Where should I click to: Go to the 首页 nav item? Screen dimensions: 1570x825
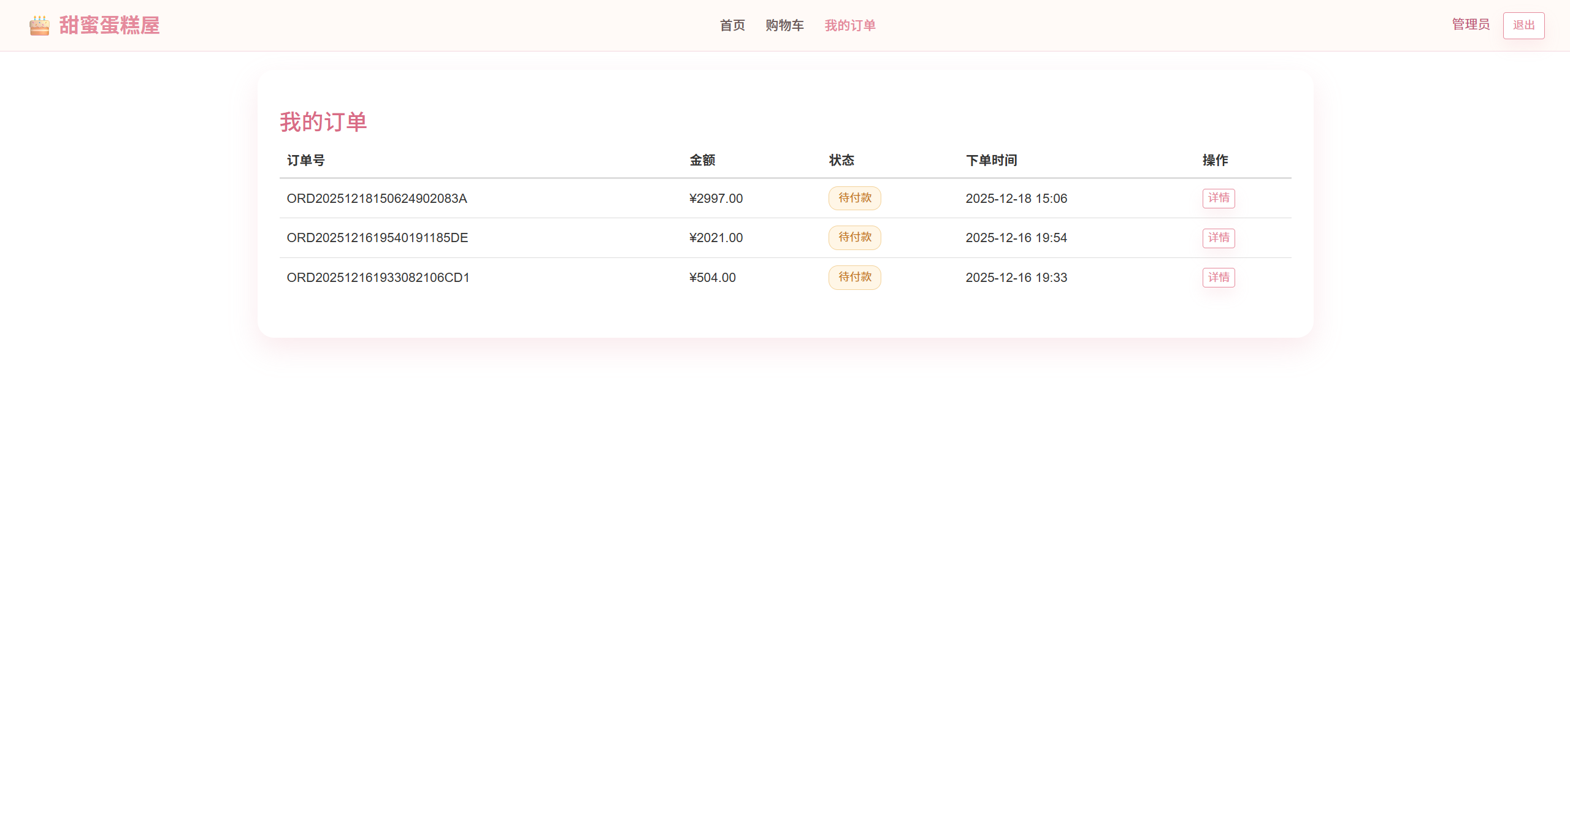(732, 26)
